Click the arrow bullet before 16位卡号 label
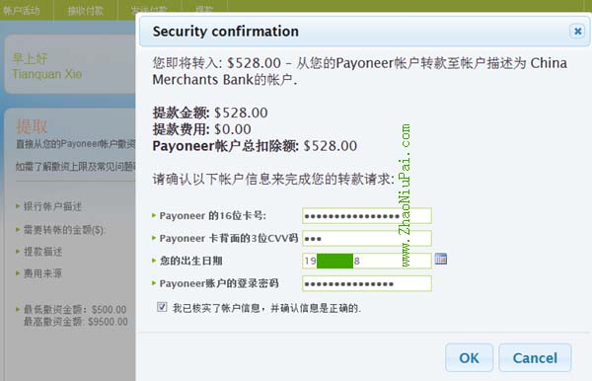Image resolution: width=592 pixels, height=381 pixels. [154, 215]
